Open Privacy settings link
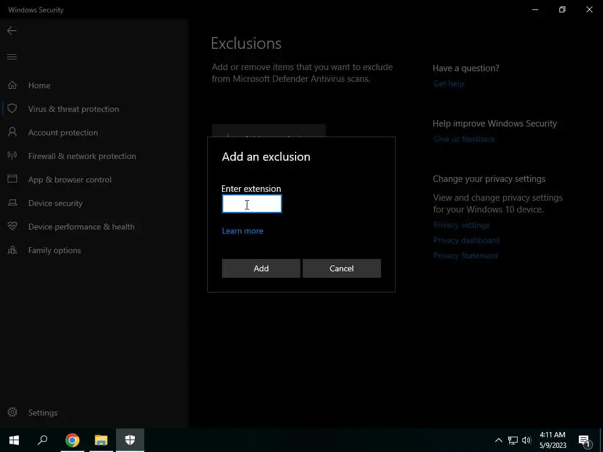603x452 pixels. pyautogui.click(x=461, y=225)
